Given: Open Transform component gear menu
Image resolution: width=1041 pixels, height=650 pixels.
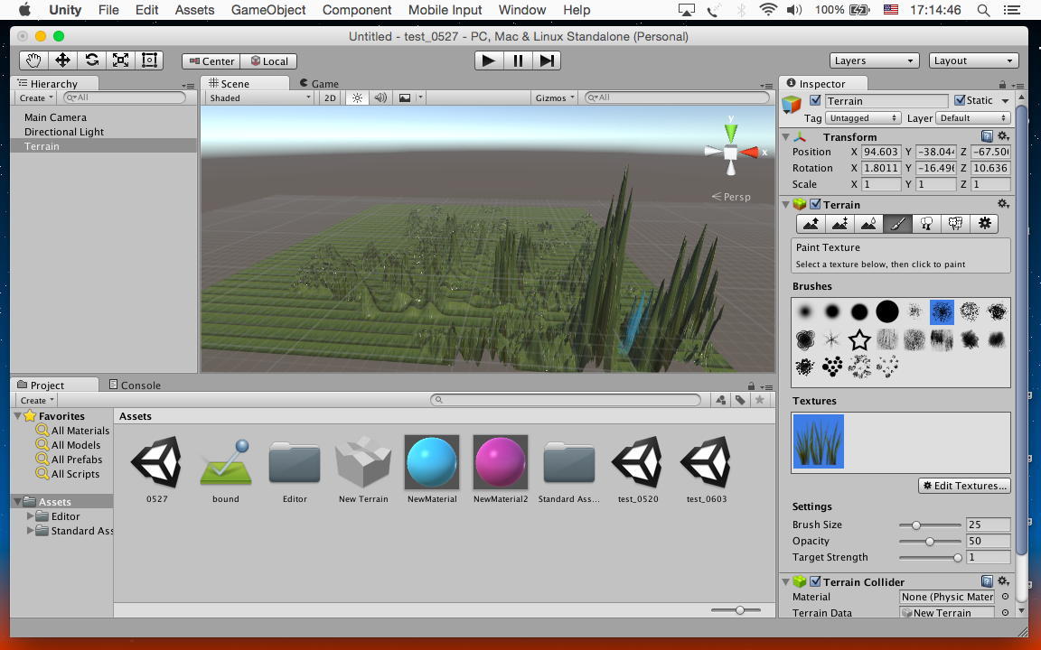Looking at the screenshot, I should pyautogui.click(x=1003, y=136).
